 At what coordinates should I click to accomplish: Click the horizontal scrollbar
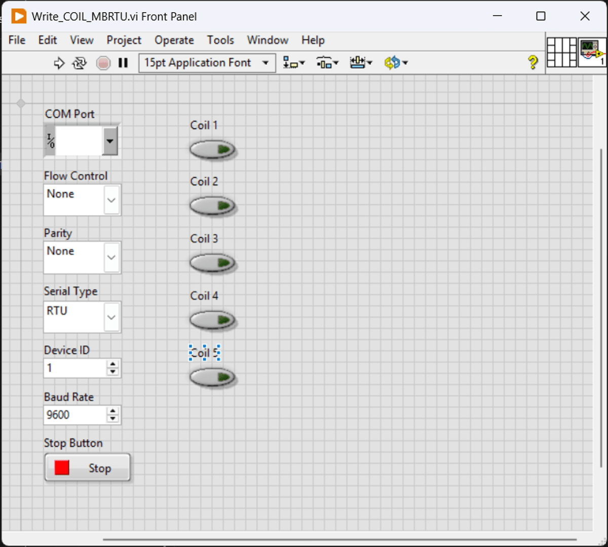339,539
